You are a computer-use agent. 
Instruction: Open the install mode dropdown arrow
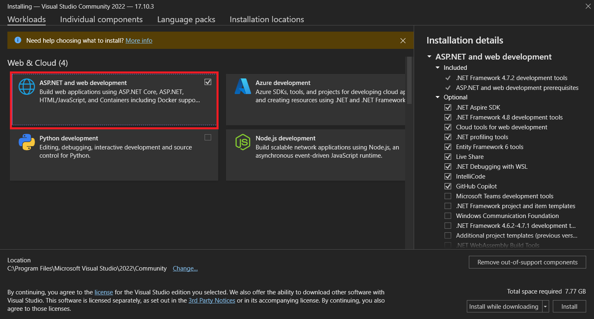[x=545, y=307]
